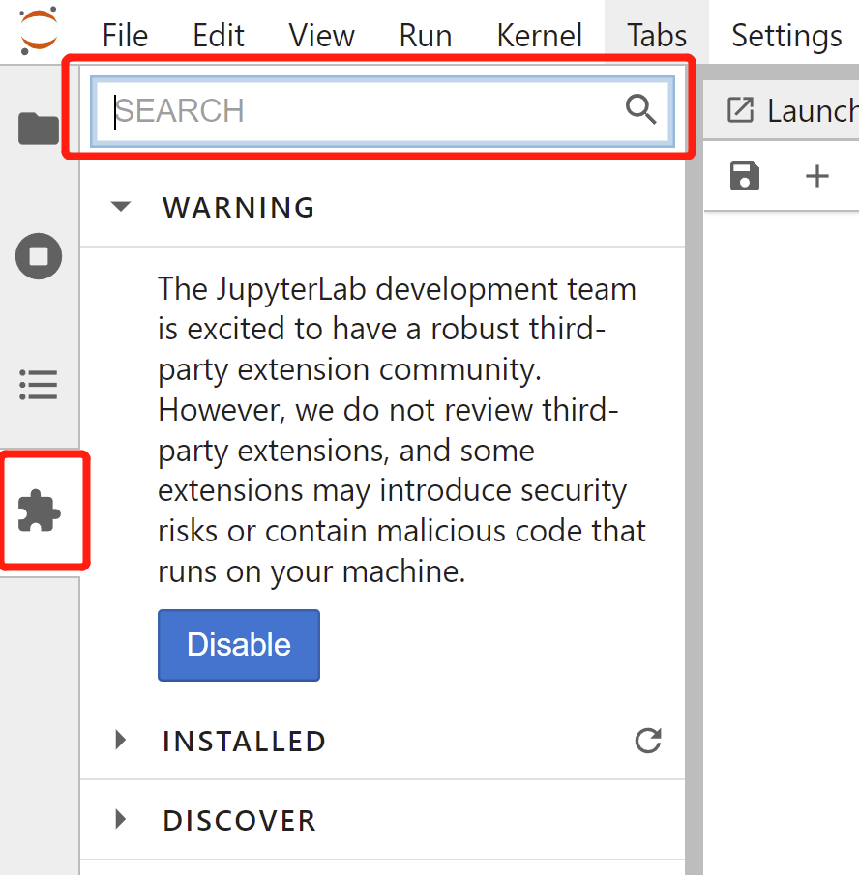
Task: Open the File menu
Action: point(125,36)
